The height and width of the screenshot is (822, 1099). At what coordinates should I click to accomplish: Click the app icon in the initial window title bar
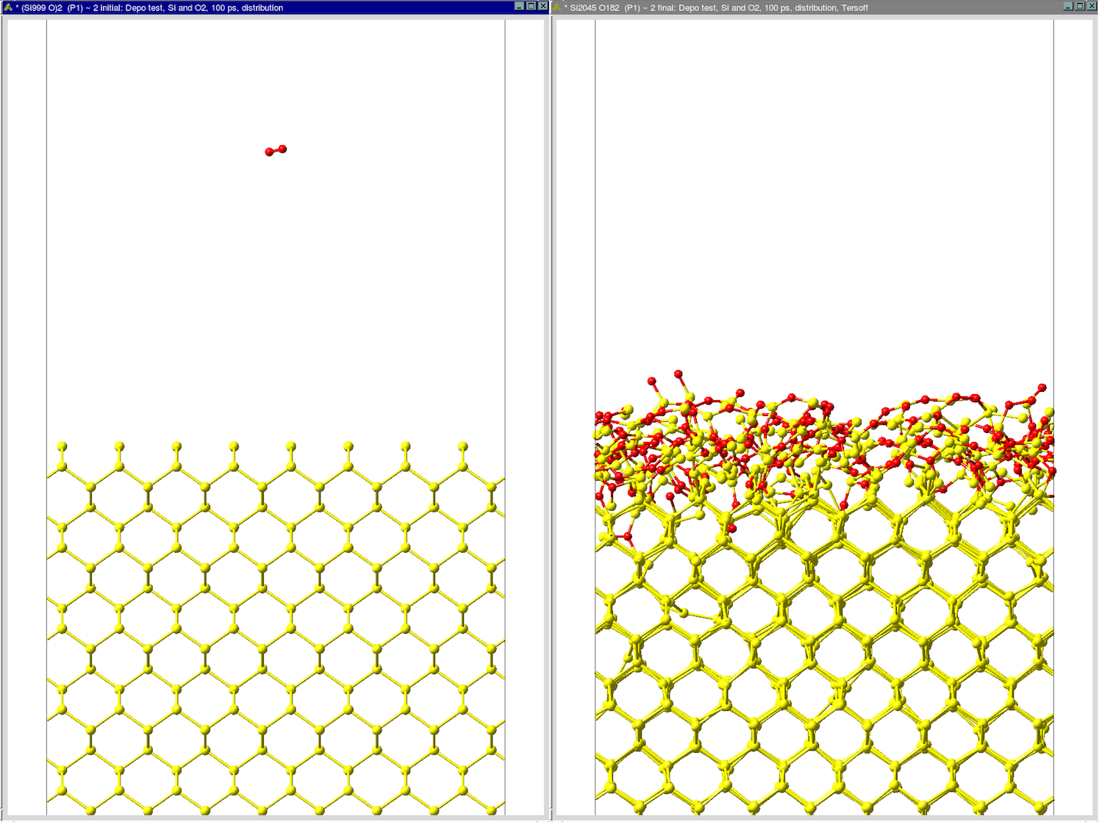tap(8, 7)
